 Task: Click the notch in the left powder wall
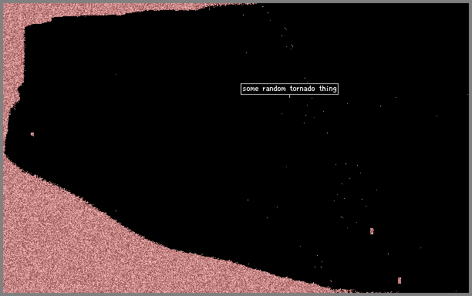coord(20,89)
